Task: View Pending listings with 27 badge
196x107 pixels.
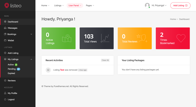Action: tap(14, 69)
